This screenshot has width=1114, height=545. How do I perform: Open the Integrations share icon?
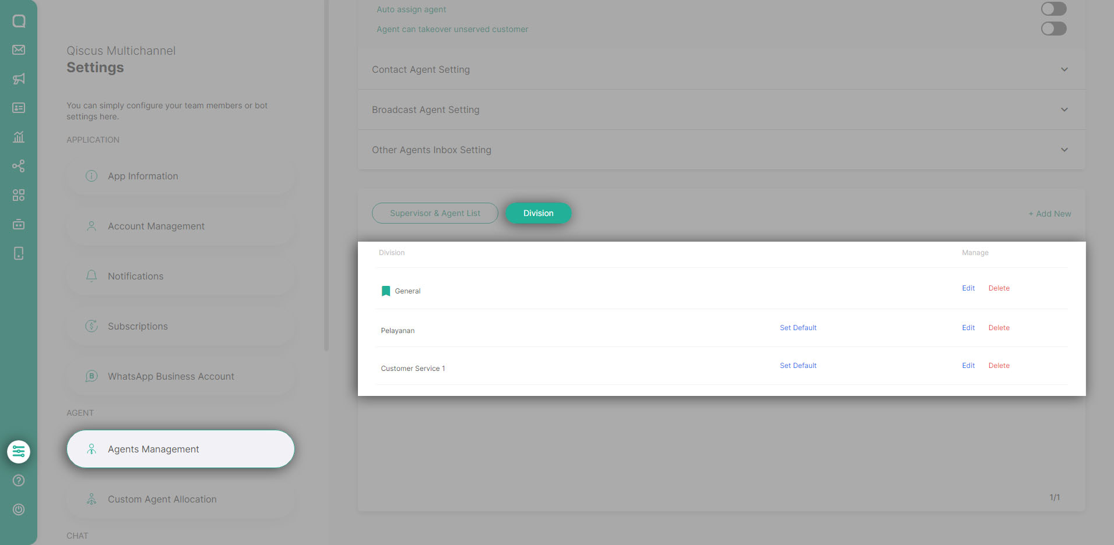19,166
